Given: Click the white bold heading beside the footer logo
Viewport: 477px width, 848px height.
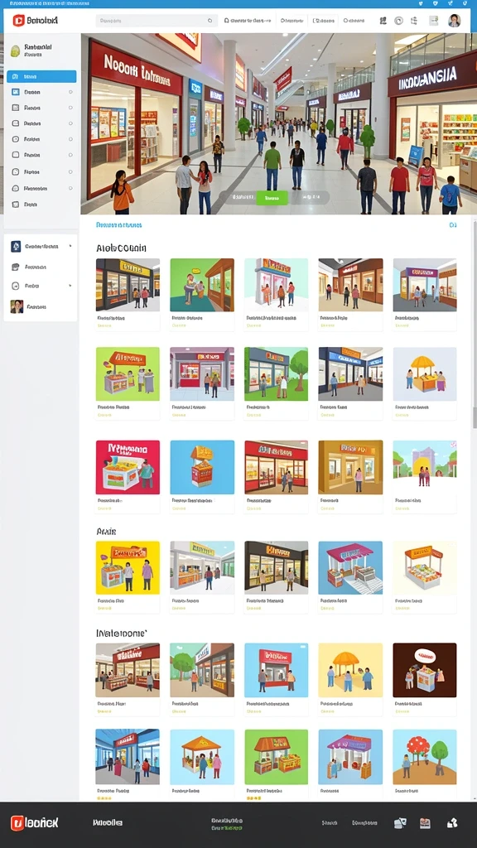Looking at the screenshot, I should pos(108,822).
